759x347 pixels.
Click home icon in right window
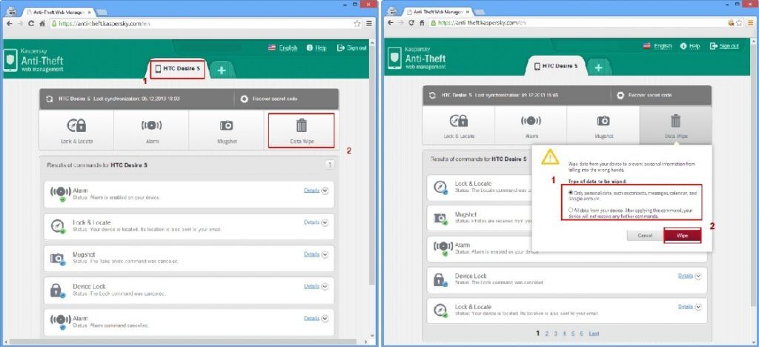(422, 23)
